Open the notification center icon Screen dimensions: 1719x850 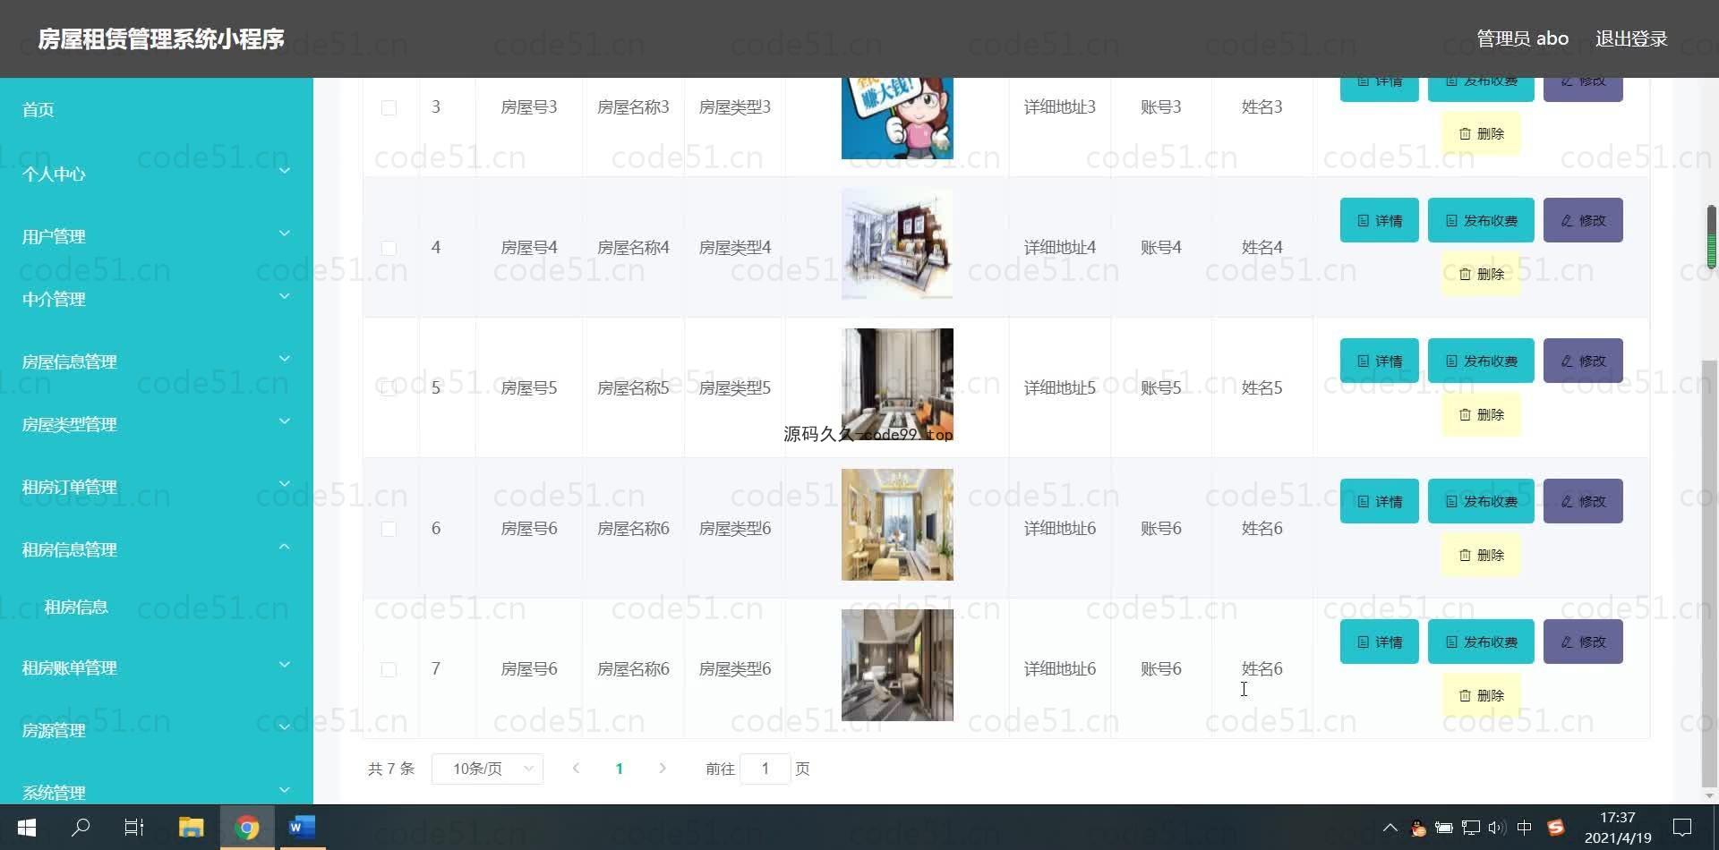(1682, 828)
